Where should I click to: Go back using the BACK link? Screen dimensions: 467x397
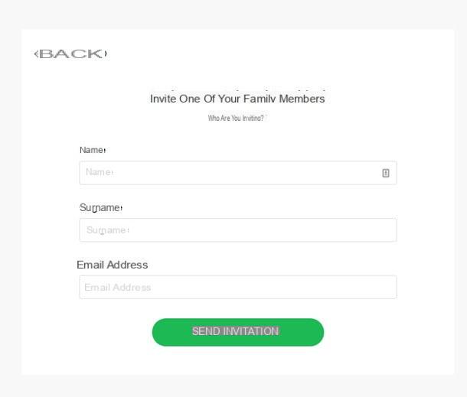(x=70, y=54)
